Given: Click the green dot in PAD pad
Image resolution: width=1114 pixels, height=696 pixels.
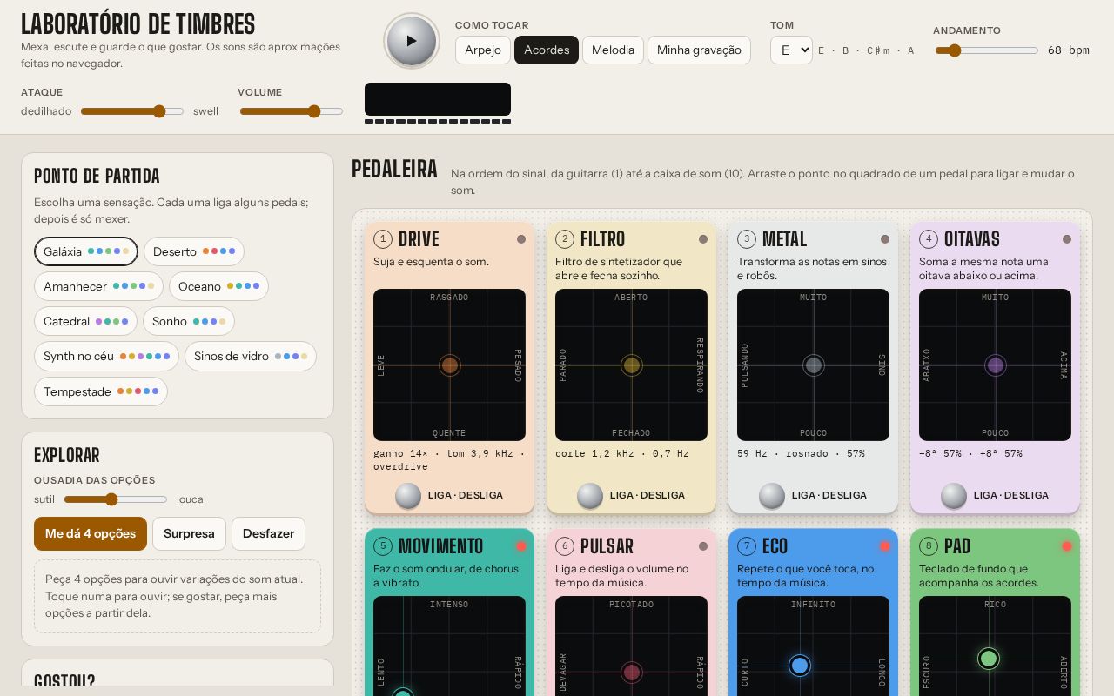Looking at the screenshot, I should 988,659.
